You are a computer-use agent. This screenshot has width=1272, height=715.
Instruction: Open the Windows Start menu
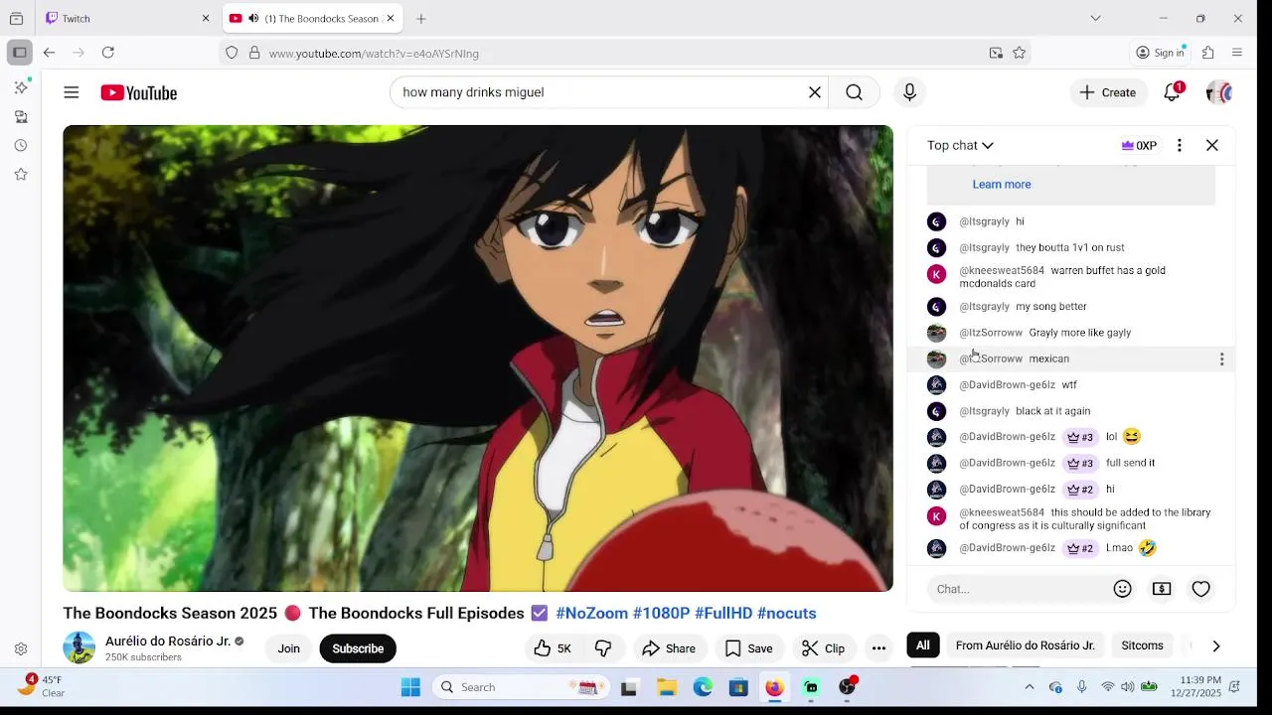tap(410, 687)
